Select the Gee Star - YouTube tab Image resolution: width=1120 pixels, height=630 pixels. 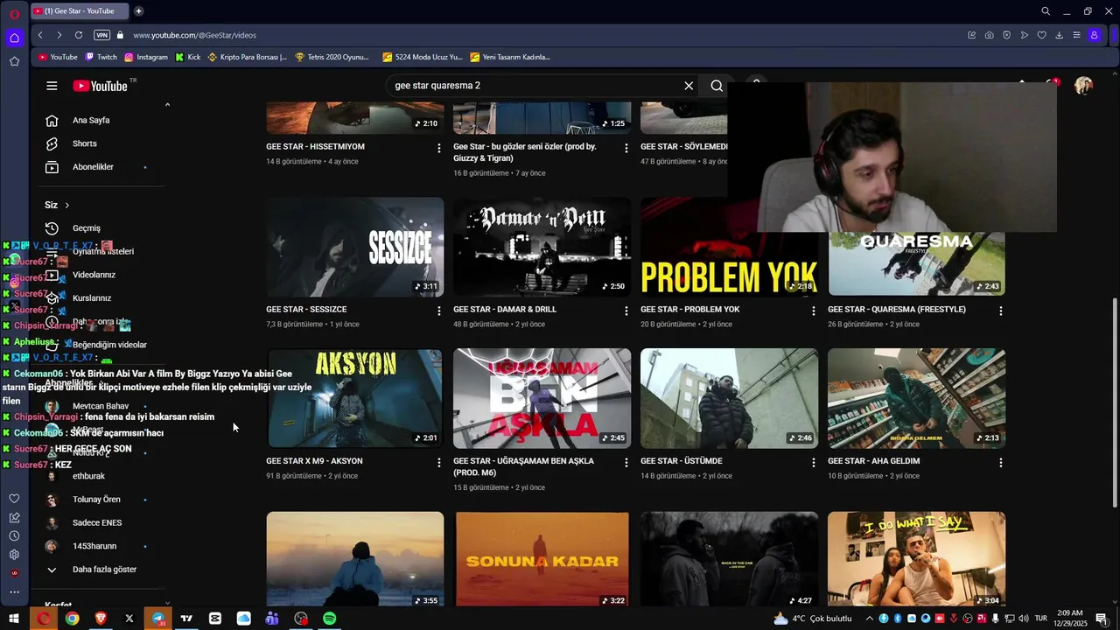79,11
